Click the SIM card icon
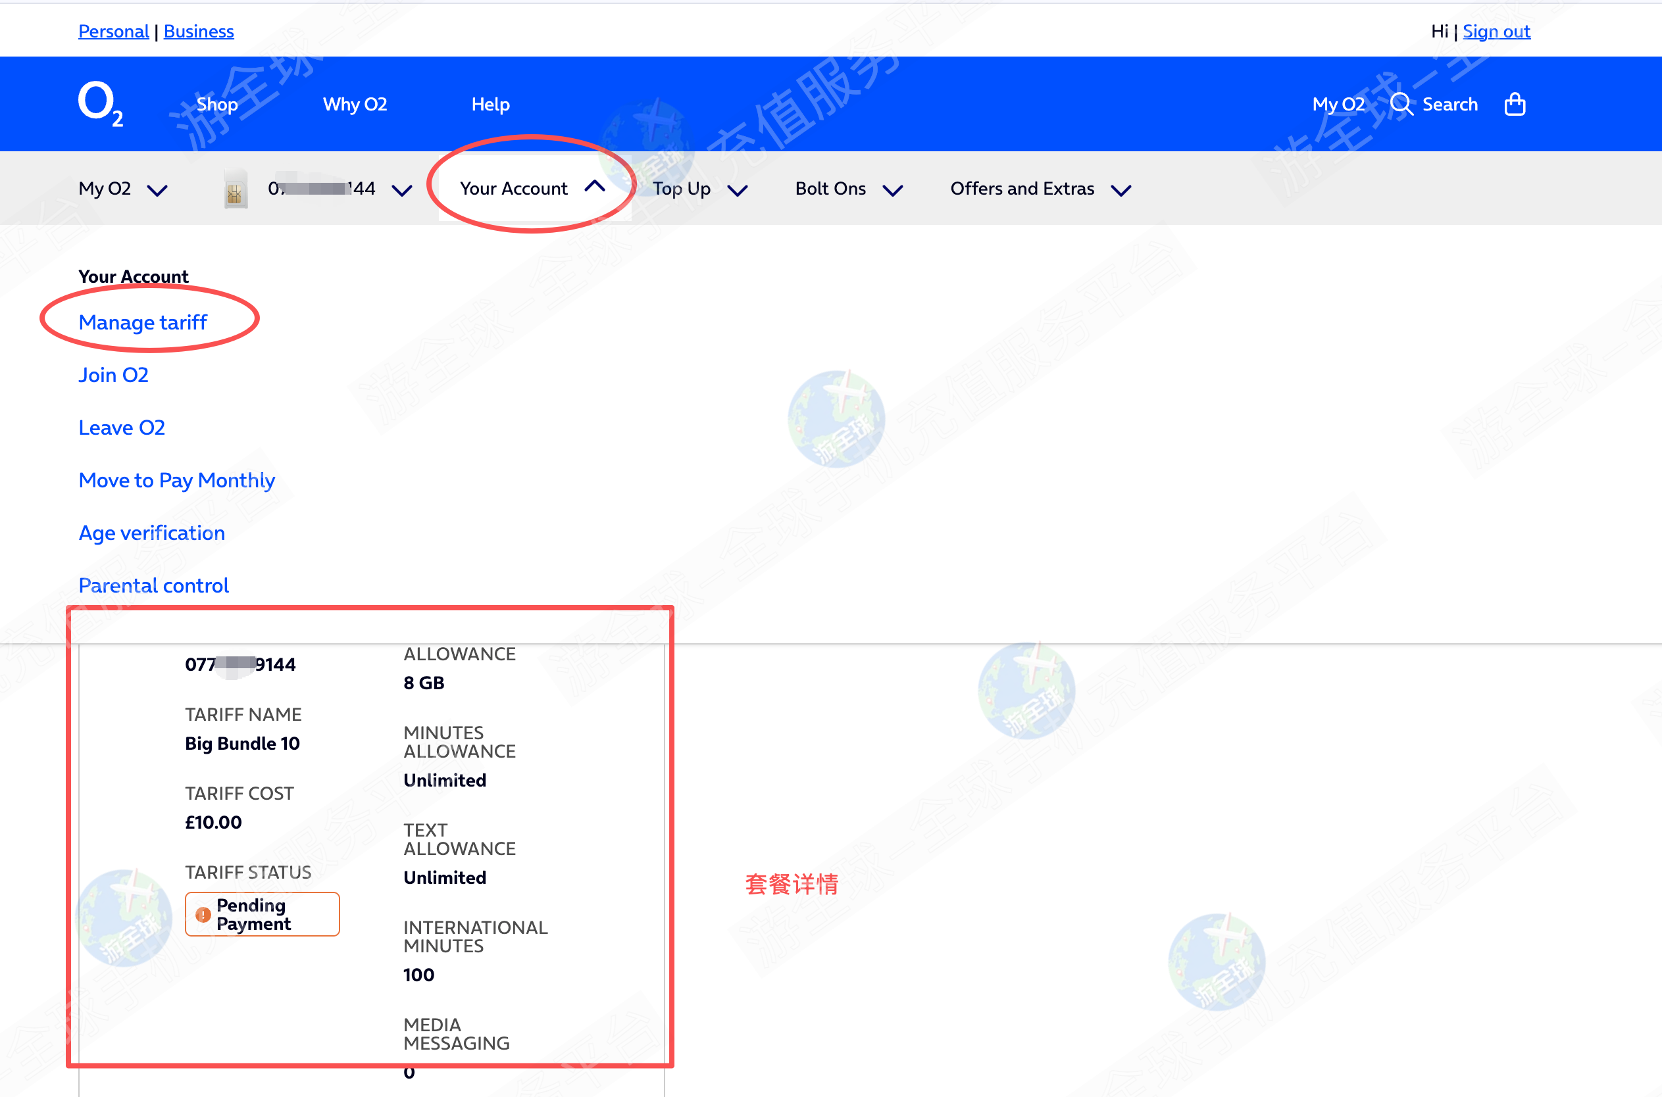Image resolution: width=1662 pixels, height=1097 pixels. 235,189
